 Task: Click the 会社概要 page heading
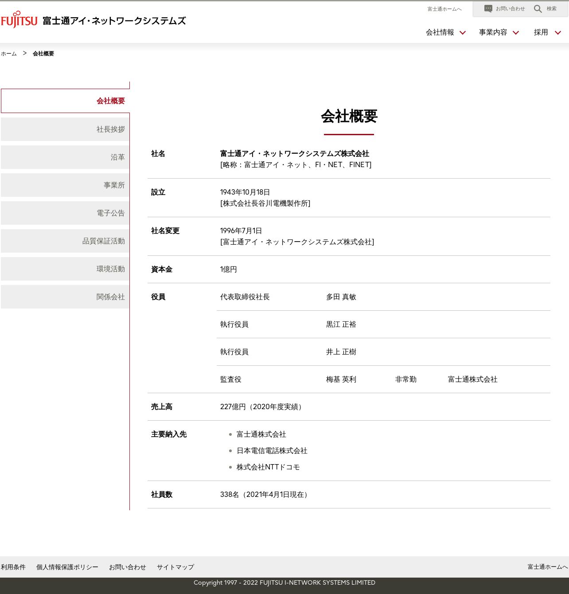(349, 117)
